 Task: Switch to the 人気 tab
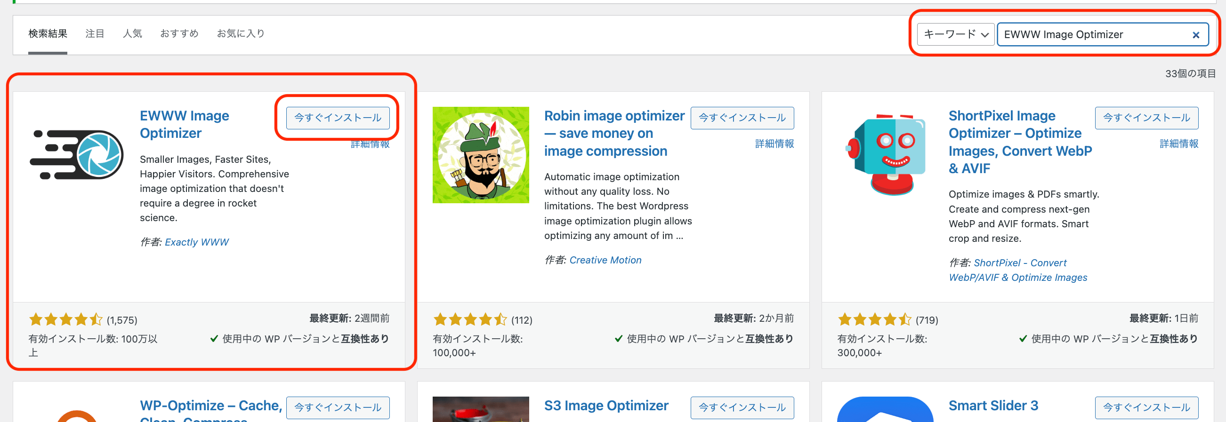(x=132, y=33)
